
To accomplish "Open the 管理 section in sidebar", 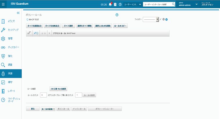I will click(10, 38).
